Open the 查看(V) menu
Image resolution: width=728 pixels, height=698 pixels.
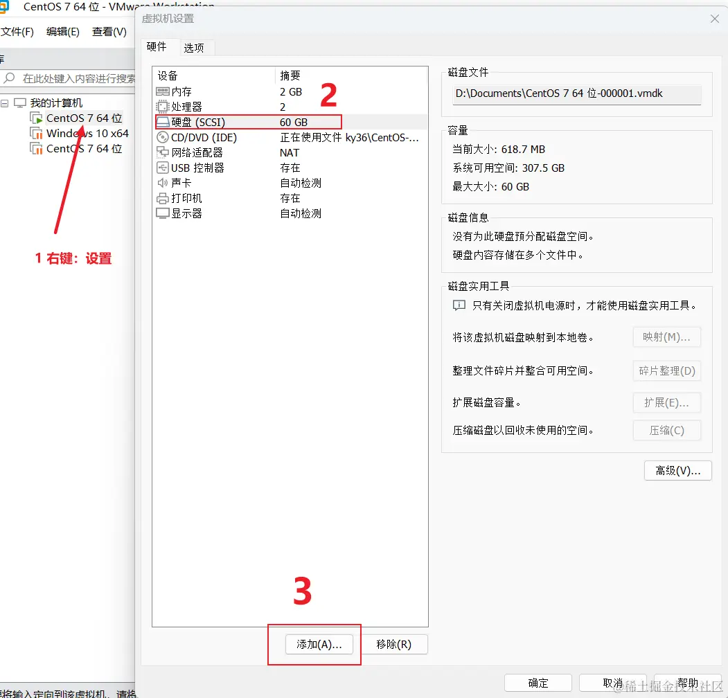(109, 32)
